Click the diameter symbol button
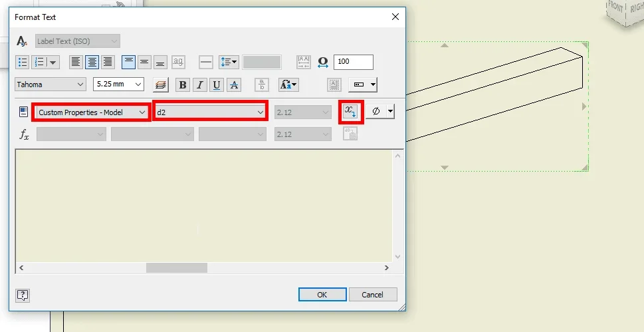The width and height of the screenshot is (644, 332). [376, 112]
